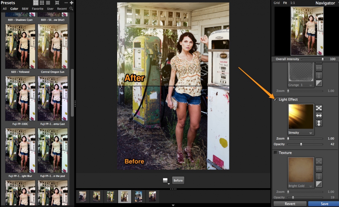Switch presets to small thumbnail grid view
The height and width of the screenshot is (207, 339).
pos(42,3)
